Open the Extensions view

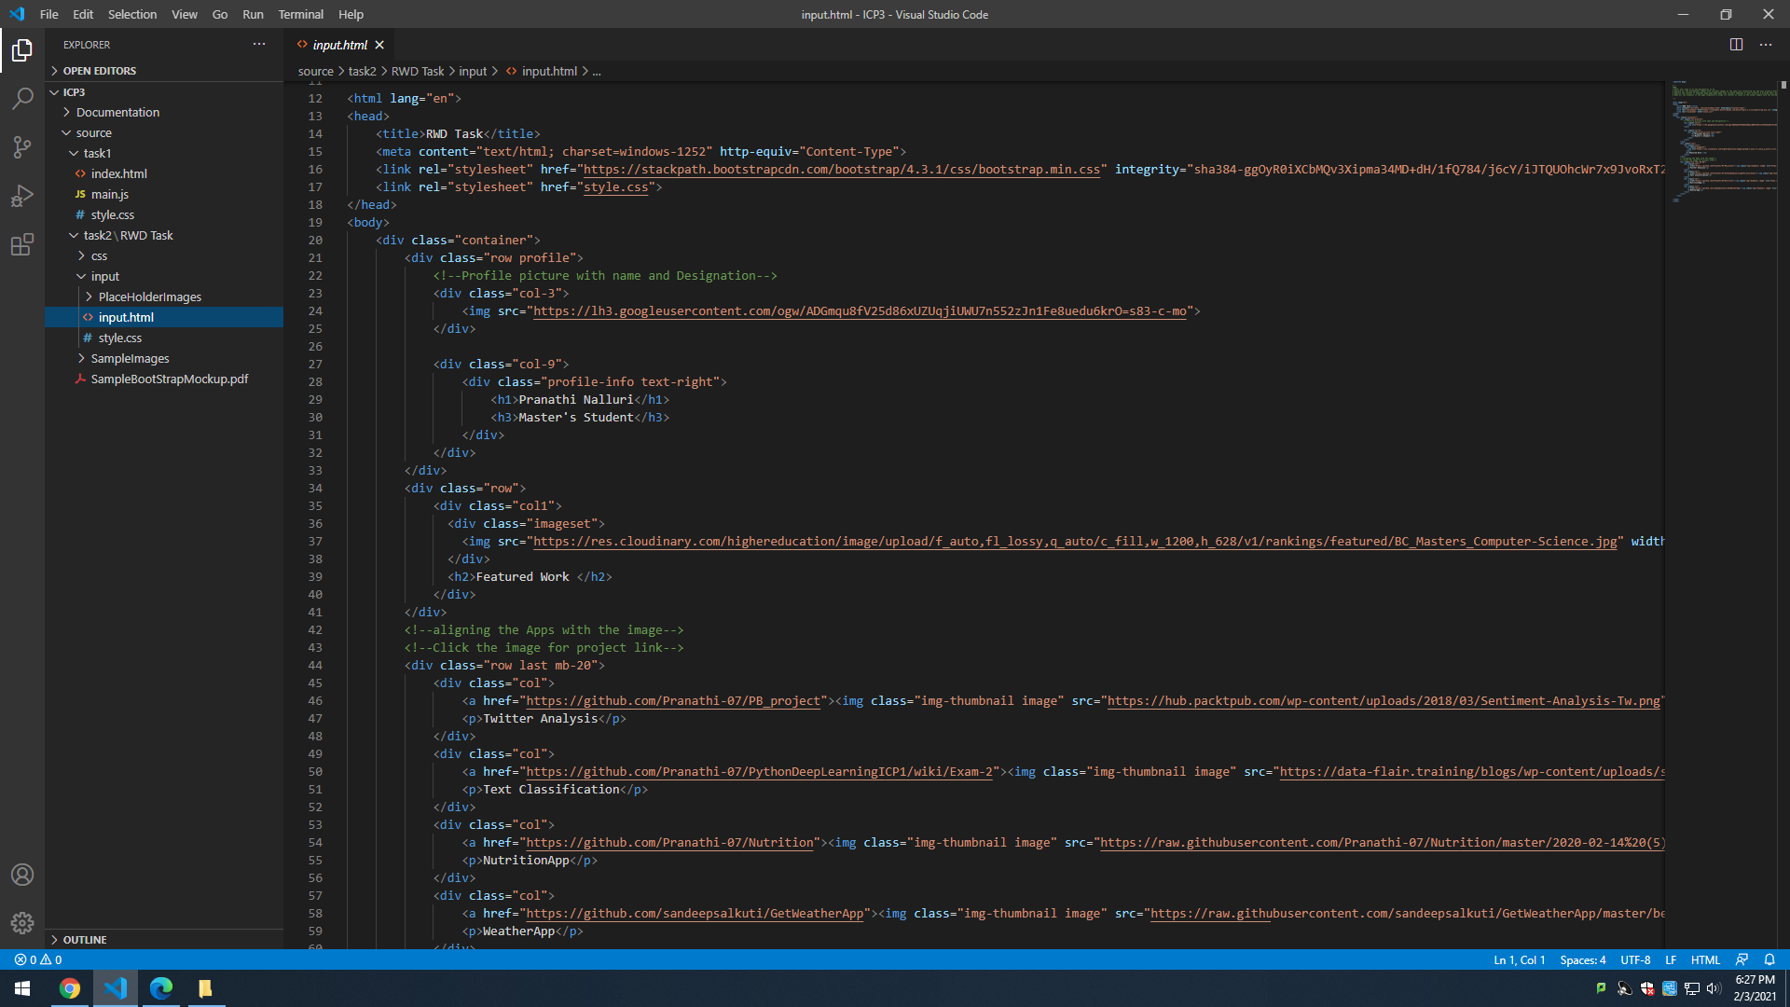22,245
